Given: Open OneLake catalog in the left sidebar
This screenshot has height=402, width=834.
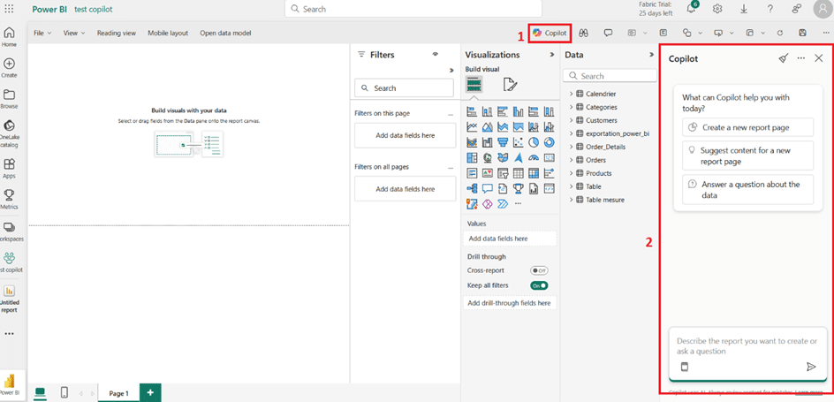Looking at the screenshot, I should (x=9, y=131).
